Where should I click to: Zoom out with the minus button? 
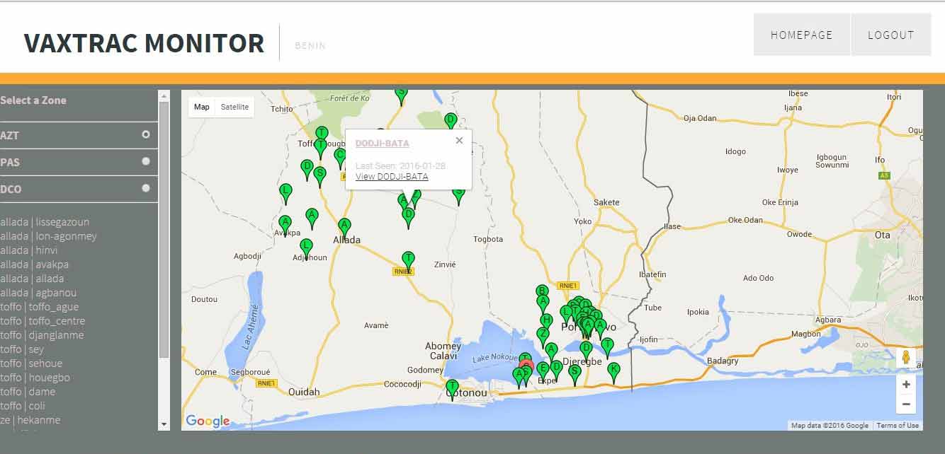pyautogui.click(x=906, y=404)
